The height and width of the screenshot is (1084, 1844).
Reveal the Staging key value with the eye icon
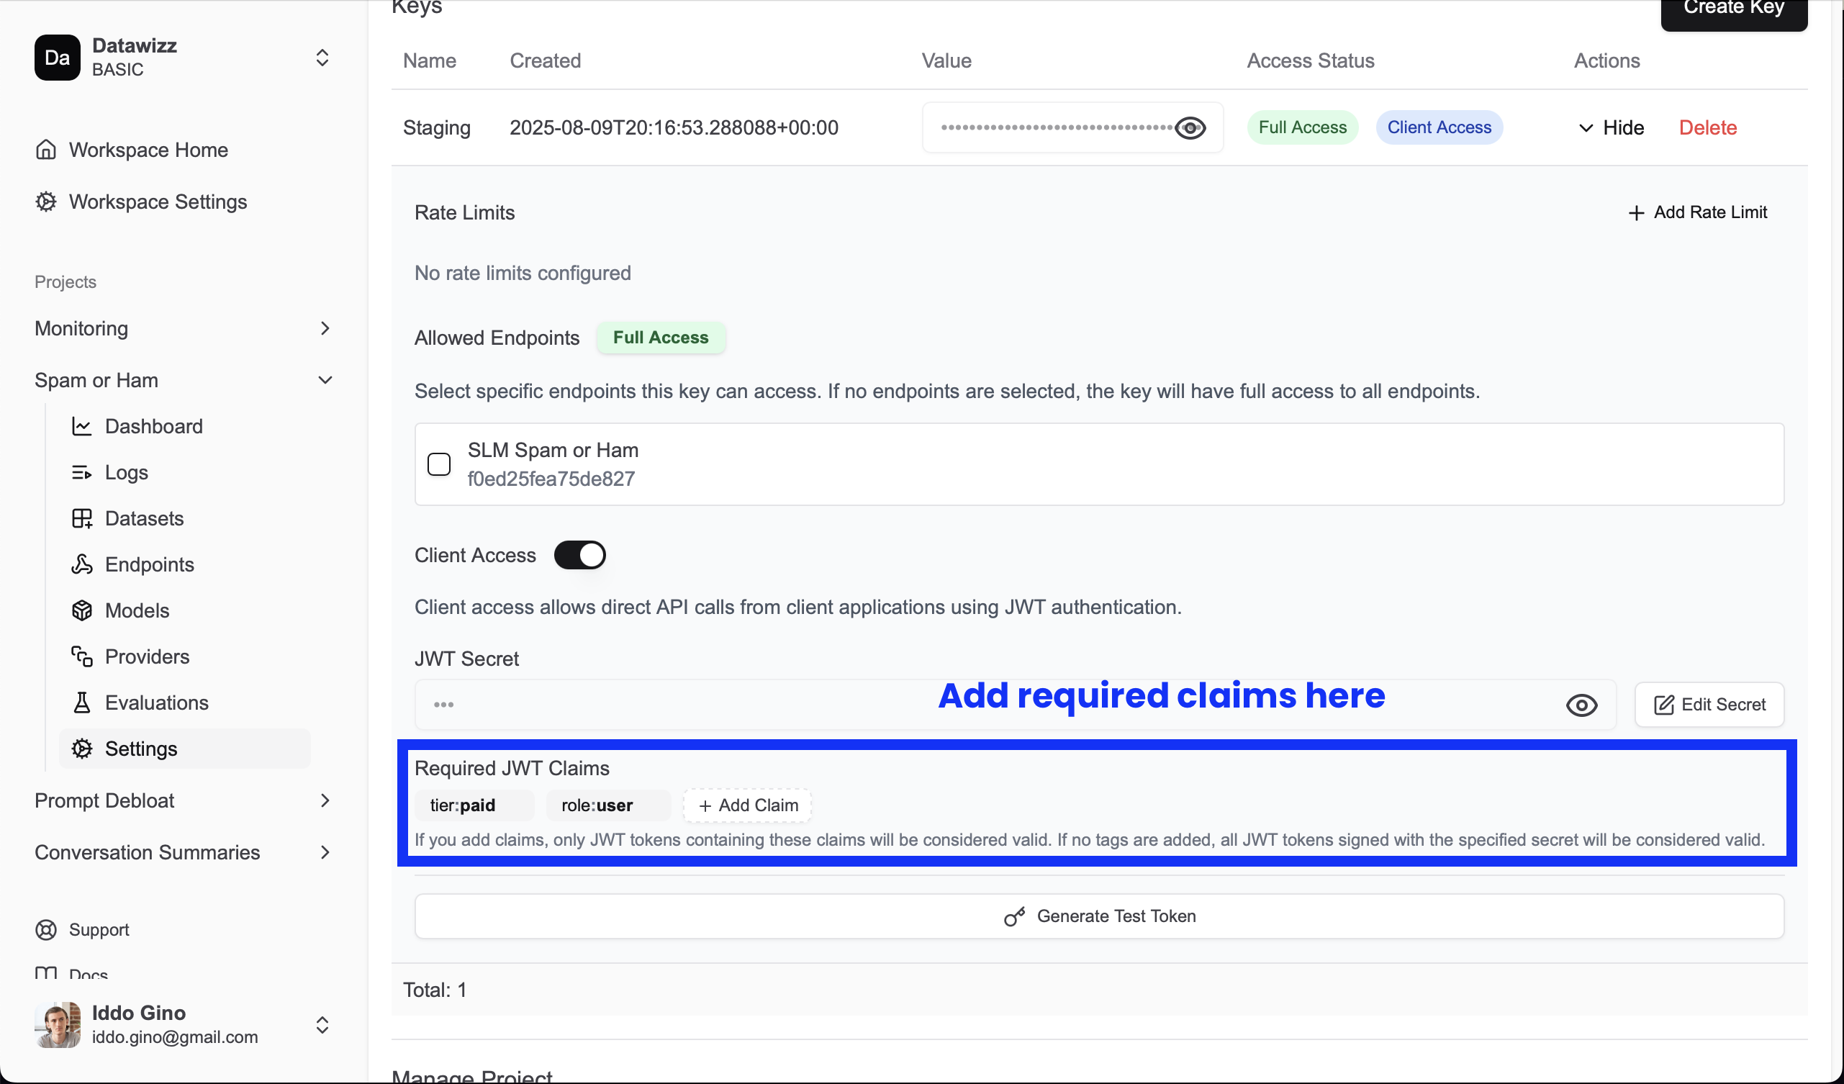pyautogui.click(x=1190, y=127)
